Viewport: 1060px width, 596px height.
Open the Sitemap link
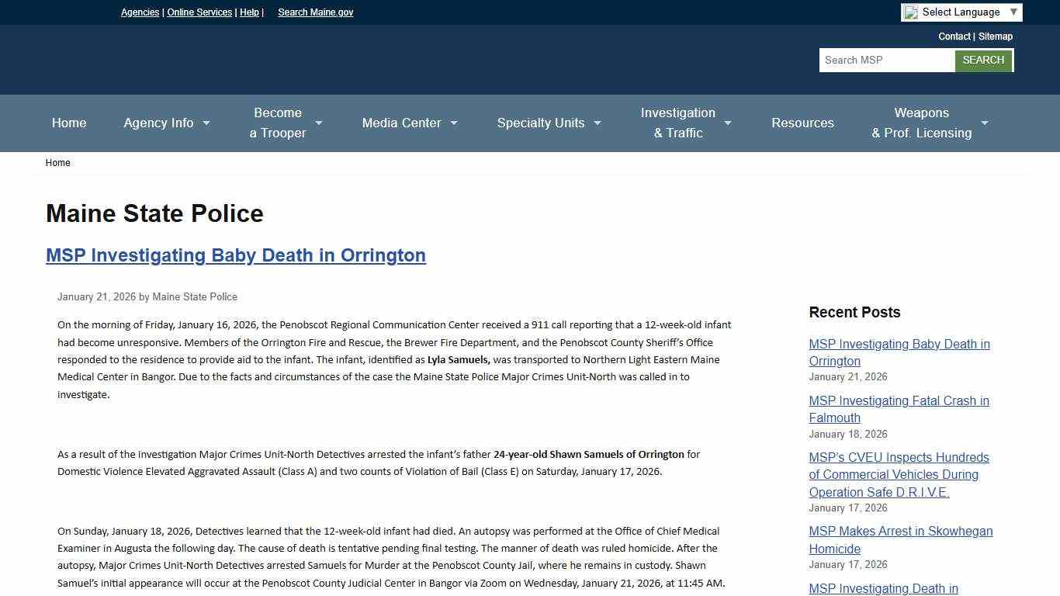995,36
